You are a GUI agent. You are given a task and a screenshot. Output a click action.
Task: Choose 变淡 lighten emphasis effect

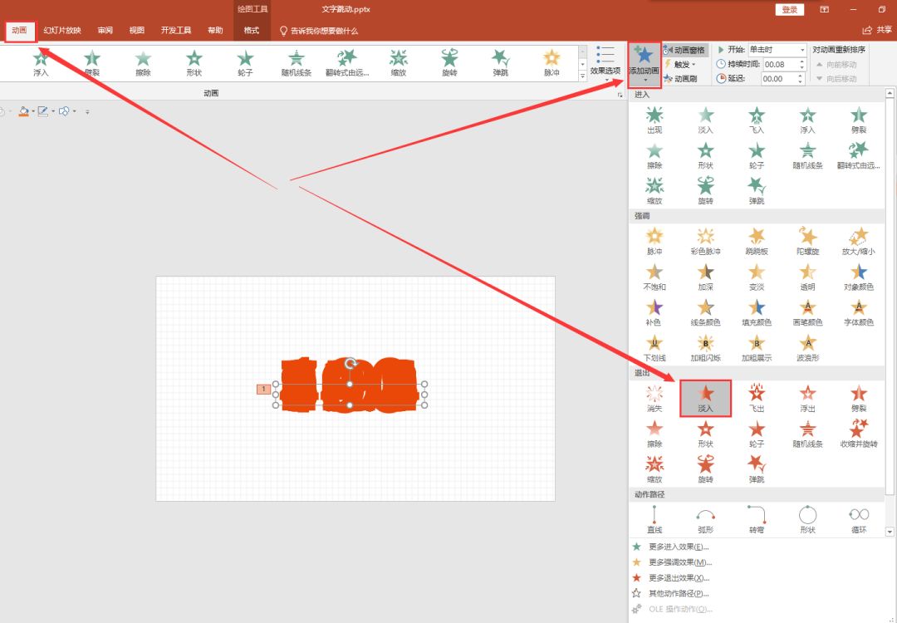pos(757,277)
